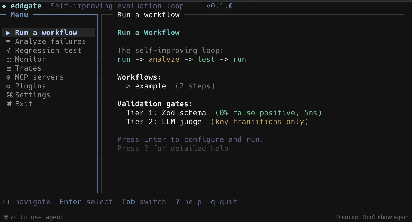The image size is (412, 222).
Task: Expand the example workflow entry under Workflows
Action: pos(151,86)
